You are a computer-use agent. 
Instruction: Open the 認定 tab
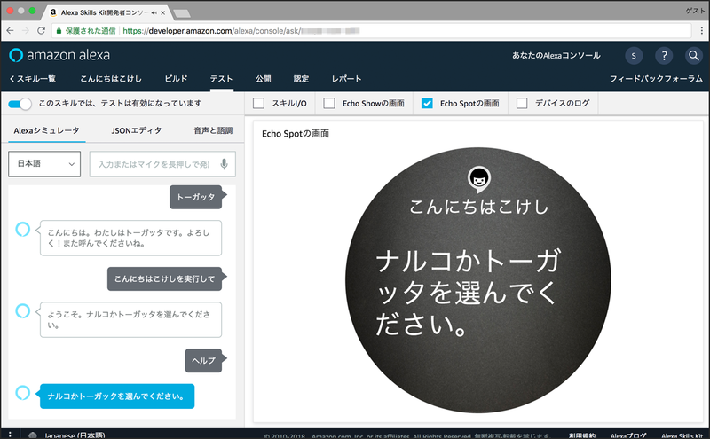301,79
